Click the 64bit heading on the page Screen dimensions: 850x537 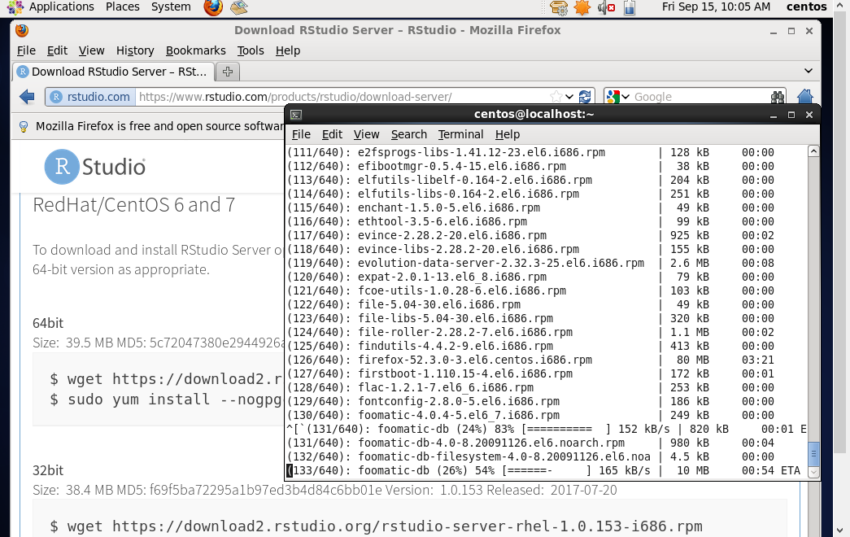pos(48,323)
